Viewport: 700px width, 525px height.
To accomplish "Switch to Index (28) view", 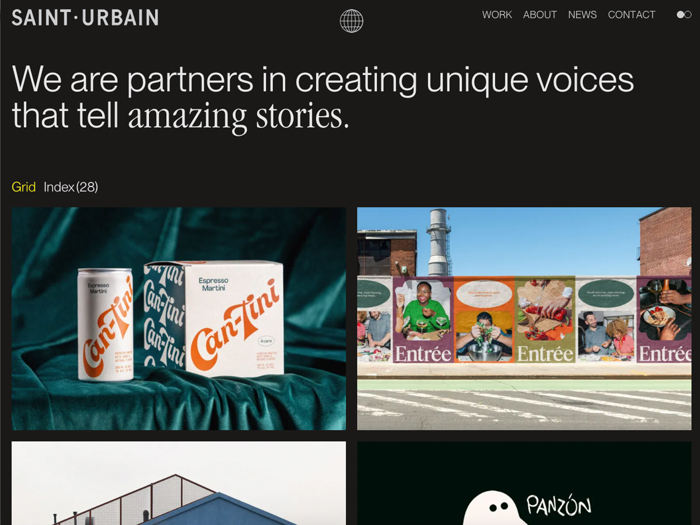I will (71, 187).
